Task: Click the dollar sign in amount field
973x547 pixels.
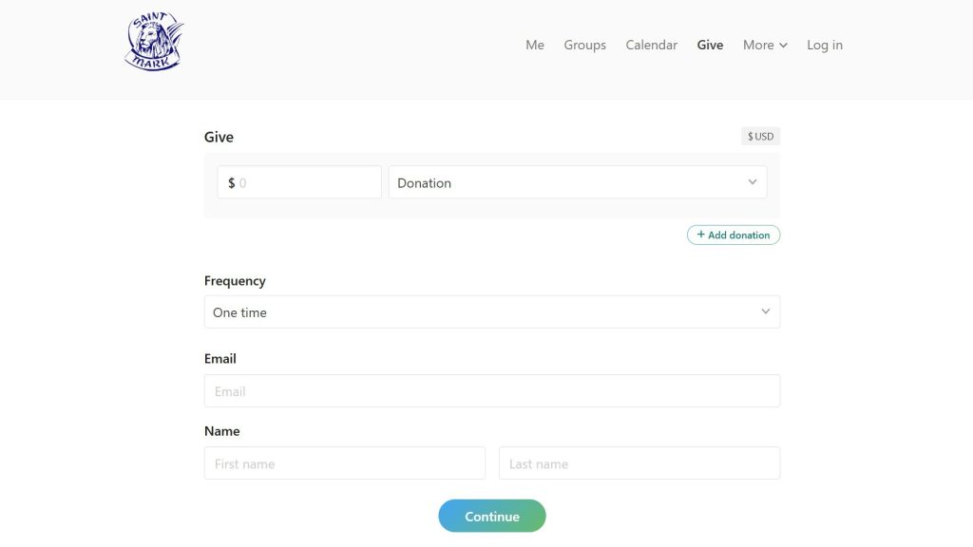Action: click(x=232, y=183)
